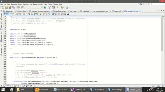Click the editor vertical scrollbar thumb
The width and height of the screenshot is (165, 92).
[162, 34]
